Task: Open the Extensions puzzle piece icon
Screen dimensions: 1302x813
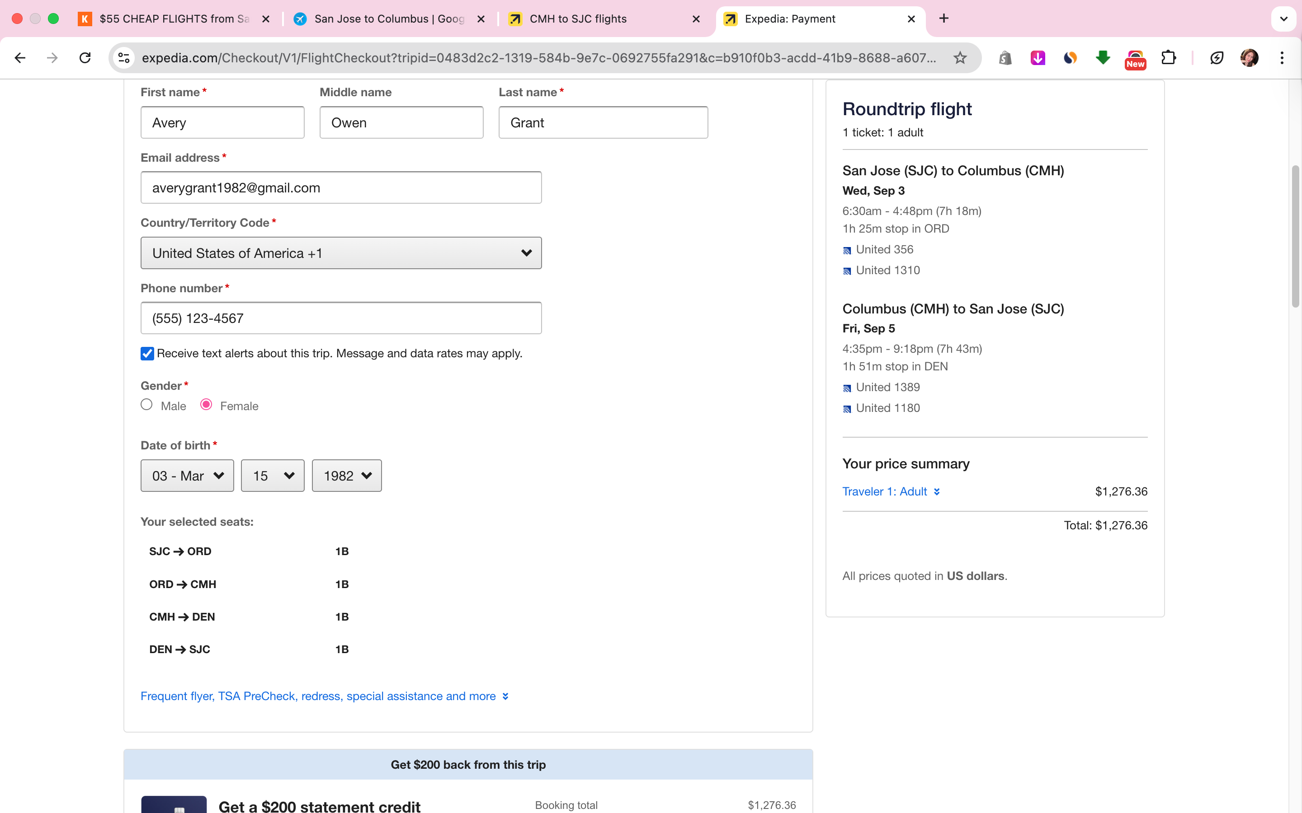Action: pos(1168,57)
